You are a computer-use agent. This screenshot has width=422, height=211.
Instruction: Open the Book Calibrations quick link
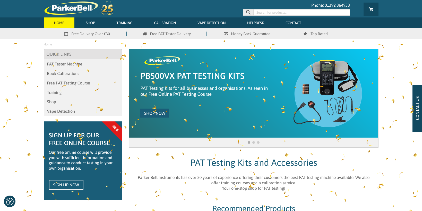(x=63, y=74)
